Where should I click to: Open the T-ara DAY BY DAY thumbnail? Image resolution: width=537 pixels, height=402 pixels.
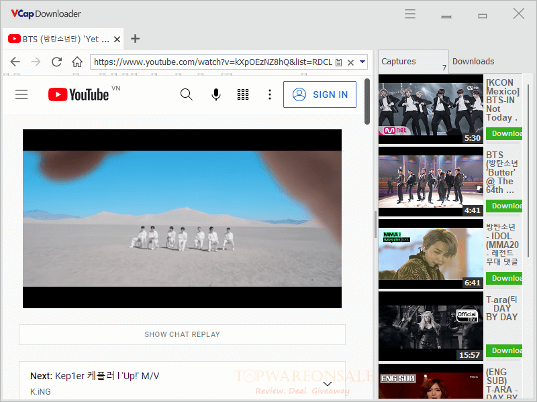tap(431, 326)
